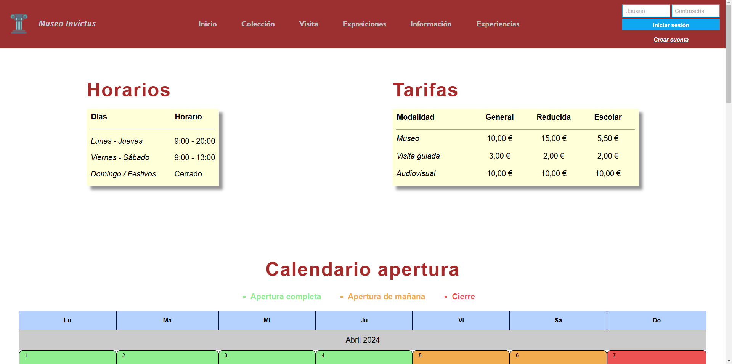
Task: Click the Museo school price 5,50 €
Action: 608,138
